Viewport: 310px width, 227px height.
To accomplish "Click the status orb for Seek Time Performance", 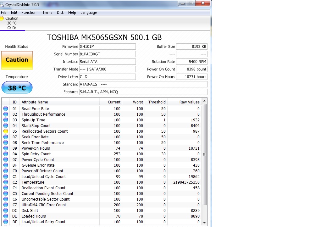I will coord(6,142).
